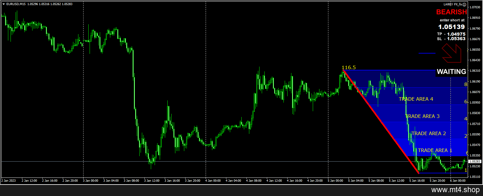Click the 1.05710 price axis label

[475, 124]
